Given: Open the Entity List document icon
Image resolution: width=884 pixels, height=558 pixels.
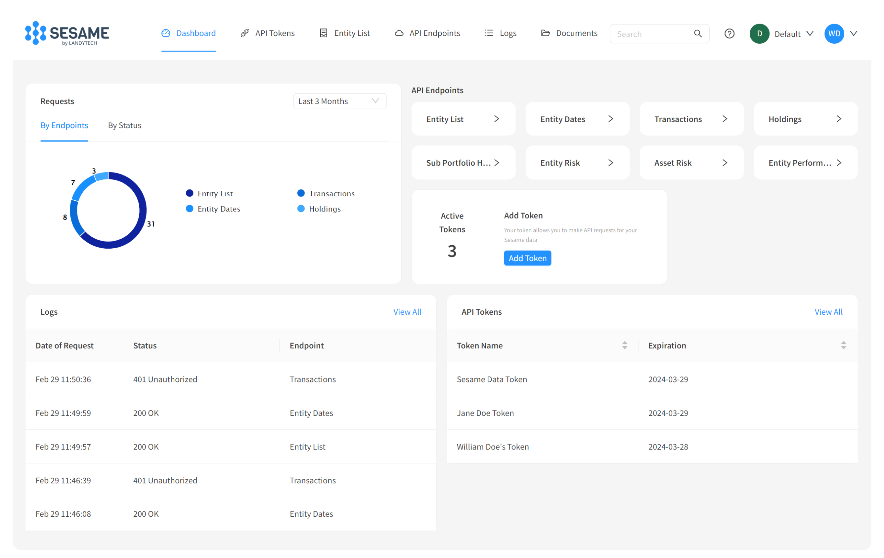Looking at the screenshot, I should (x=324, y=33).
